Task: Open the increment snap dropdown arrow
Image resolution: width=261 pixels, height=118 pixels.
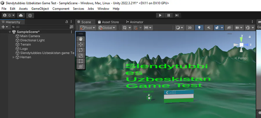Action: click(x=151, y=28)
